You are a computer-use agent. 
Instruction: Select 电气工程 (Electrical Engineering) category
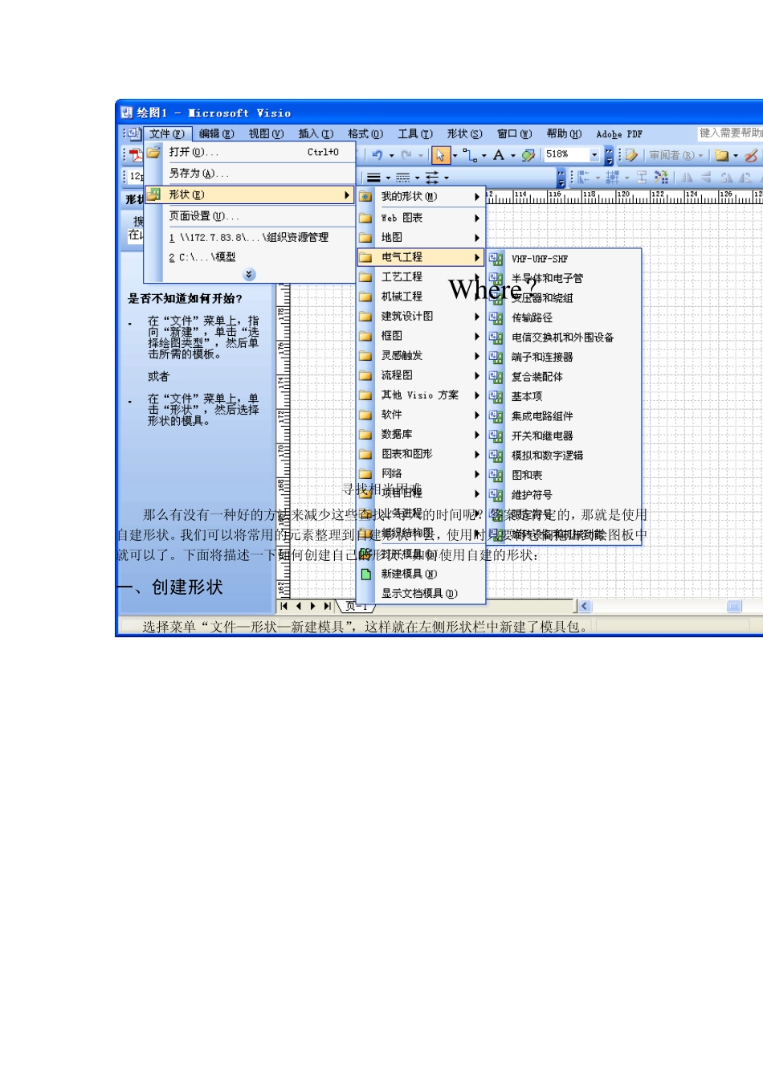(422, 257)
